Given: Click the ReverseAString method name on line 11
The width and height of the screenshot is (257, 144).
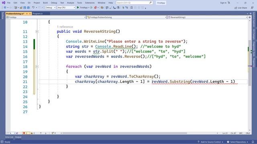Looking at the screenshot, I should (x=100, y=32).
